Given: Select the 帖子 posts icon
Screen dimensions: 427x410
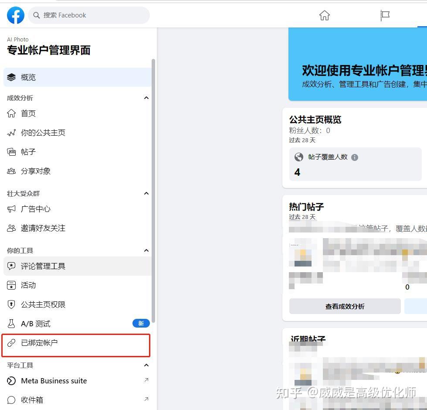Looking at the screenshot, I should click(12, 152).
